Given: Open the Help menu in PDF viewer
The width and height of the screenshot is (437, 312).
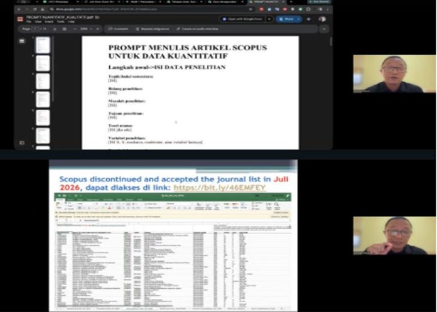Looking at the screenshot, I should (72, 22).
